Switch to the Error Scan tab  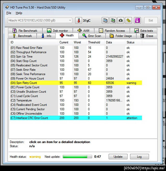pos(92,36)
